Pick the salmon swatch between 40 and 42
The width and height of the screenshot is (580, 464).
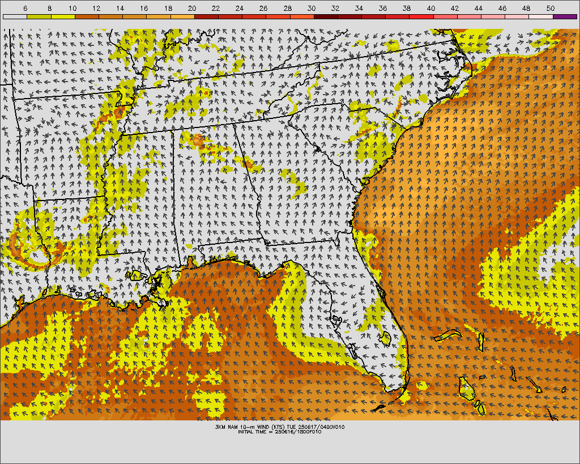point(445,16)
